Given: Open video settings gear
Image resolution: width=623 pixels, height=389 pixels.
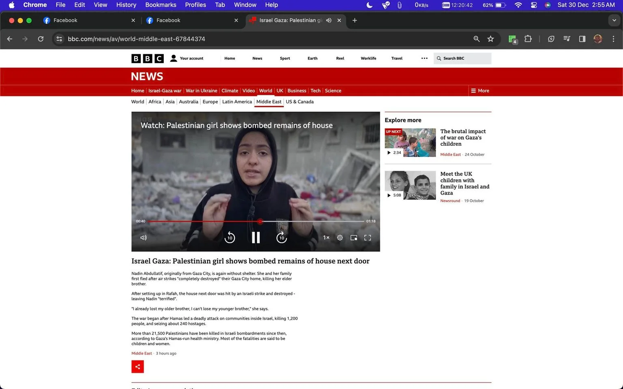Looking at the screenshot, I should pos(340,237).
